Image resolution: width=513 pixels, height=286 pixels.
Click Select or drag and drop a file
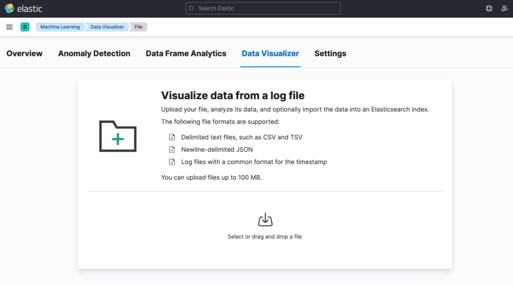(265, 236)
